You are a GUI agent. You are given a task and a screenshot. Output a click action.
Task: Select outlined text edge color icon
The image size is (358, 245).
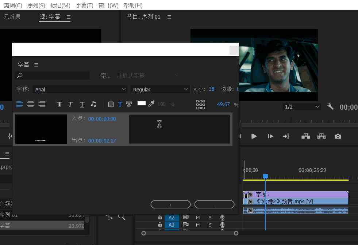point(129,105)
